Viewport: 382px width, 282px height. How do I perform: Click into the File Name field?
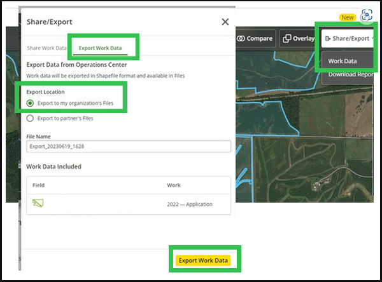(129, 147)
